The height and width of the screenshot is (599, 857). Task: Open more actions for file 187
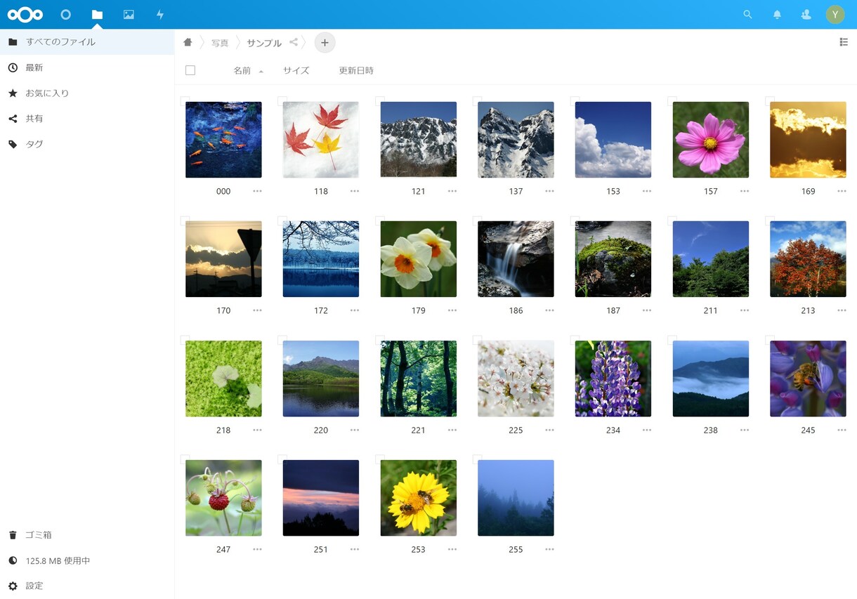click(x=647, y=310)
